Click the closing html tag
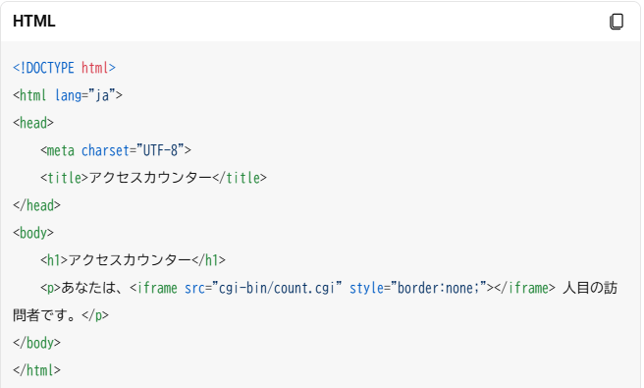 36,370
